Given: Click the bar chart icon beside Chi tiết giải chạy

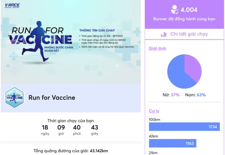Looking at the screenshot, I should coord(163,34).
